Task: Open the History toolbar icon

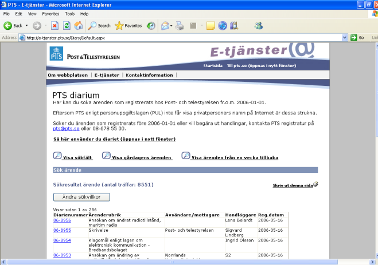Action: [151, 26]
